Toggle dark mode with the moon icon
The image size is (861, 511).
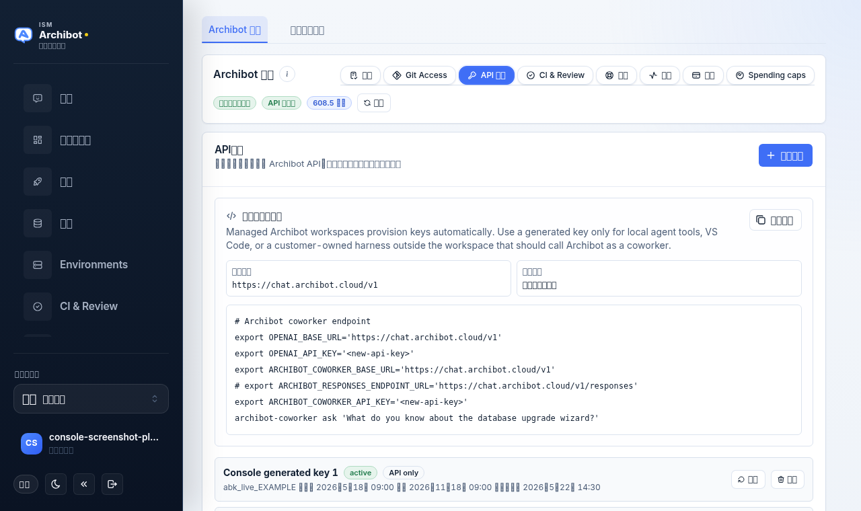[56, 484]
